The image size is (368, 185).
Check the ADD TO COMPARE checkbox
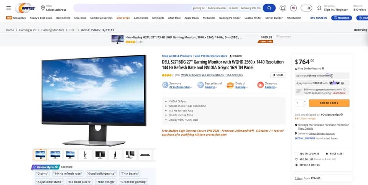(296, 154)
